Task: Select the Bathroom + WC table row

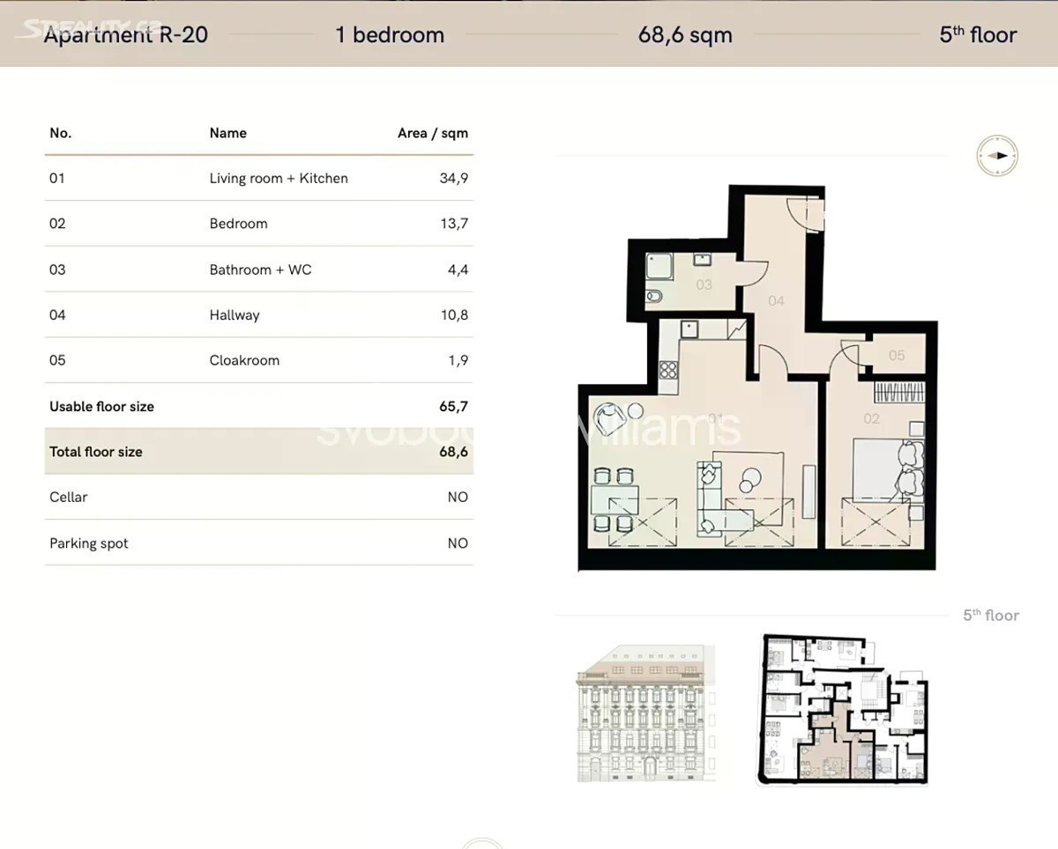Action: [258, 269]
